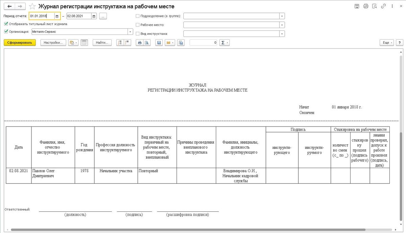The height and width of the screenshot is (233, 406).
Task: Click 'Причины проведения внепланового инструктажа' header
Action: 196,147
